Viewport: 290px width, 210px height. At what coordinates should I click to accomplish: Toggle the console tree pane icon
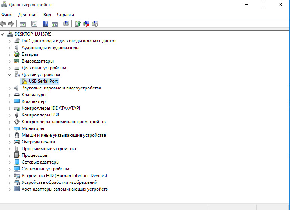pyautogui.click(x=23, y=24)
